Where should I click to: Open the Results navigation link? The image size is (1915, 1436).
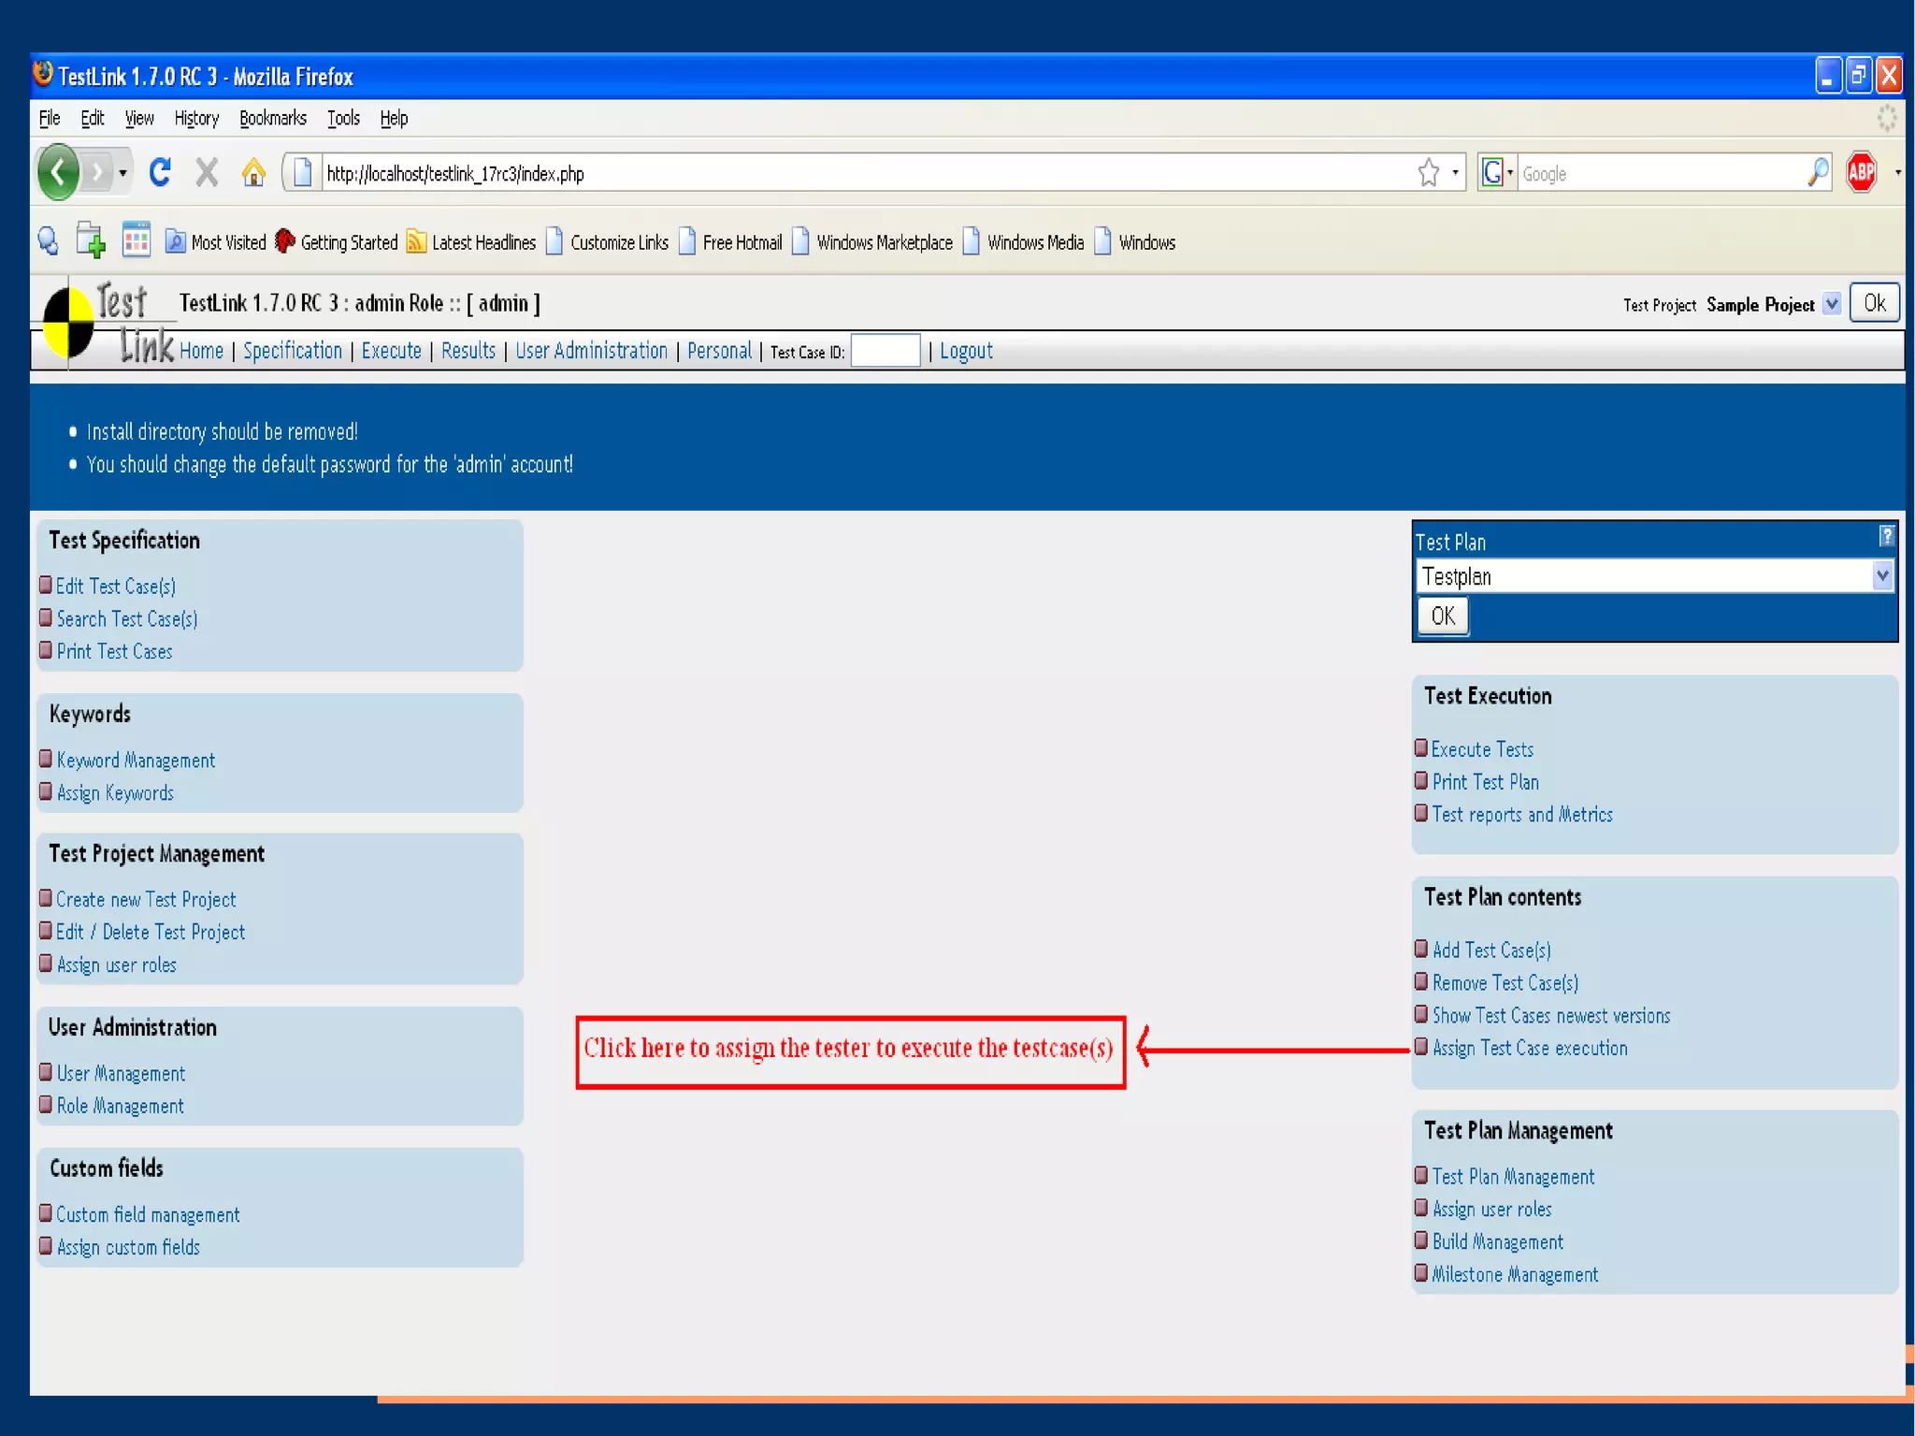[x=468, y=351]
